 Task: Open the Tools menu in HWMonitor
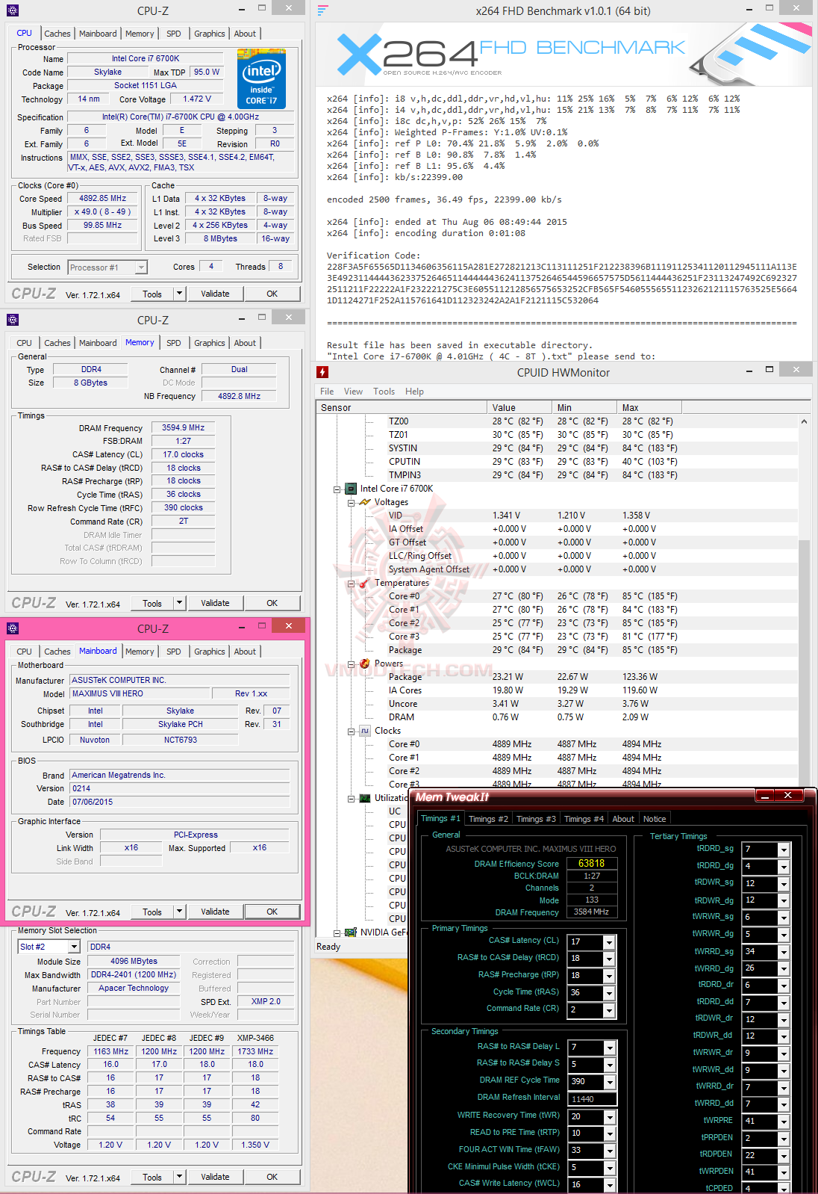384,392
